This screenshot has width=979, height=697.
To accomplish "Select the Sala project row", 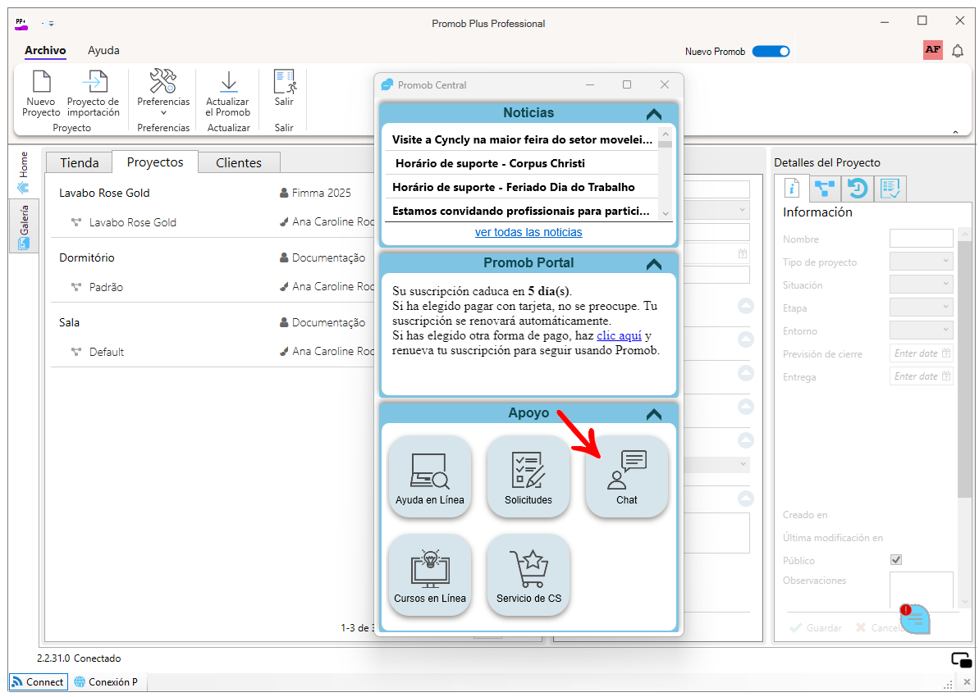I will pos(213,322).
